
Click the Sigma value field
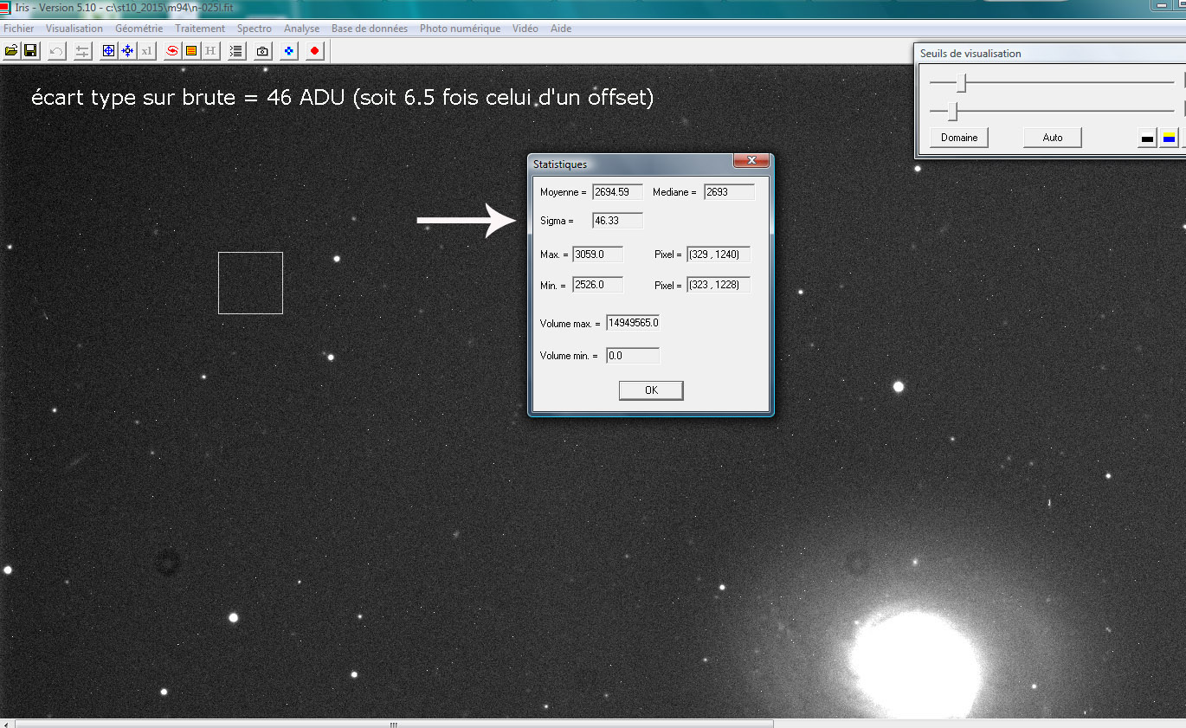tap(617, 221)
